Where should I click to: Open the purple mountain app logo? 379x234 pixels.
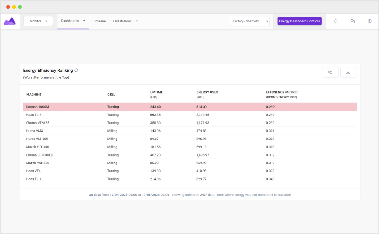[10, 21]
